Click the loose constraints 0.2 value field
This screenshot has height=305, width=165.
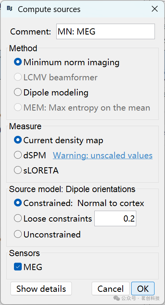[x=115, y=218]
